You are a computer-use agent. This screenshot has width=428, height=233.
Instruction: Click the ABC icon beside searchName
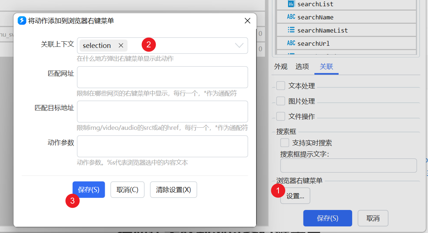(x=291, y=17)
